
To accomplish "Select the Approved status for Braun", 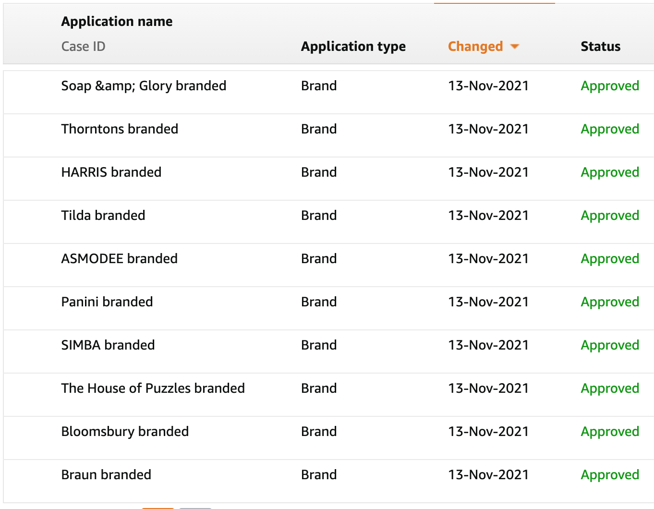I will (610, 475).
